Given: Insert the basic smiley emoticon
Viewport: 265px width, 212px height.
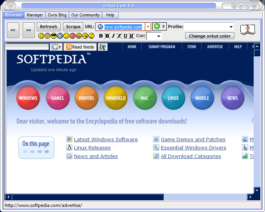Looking at the screenshot, I should pos(41,36).
